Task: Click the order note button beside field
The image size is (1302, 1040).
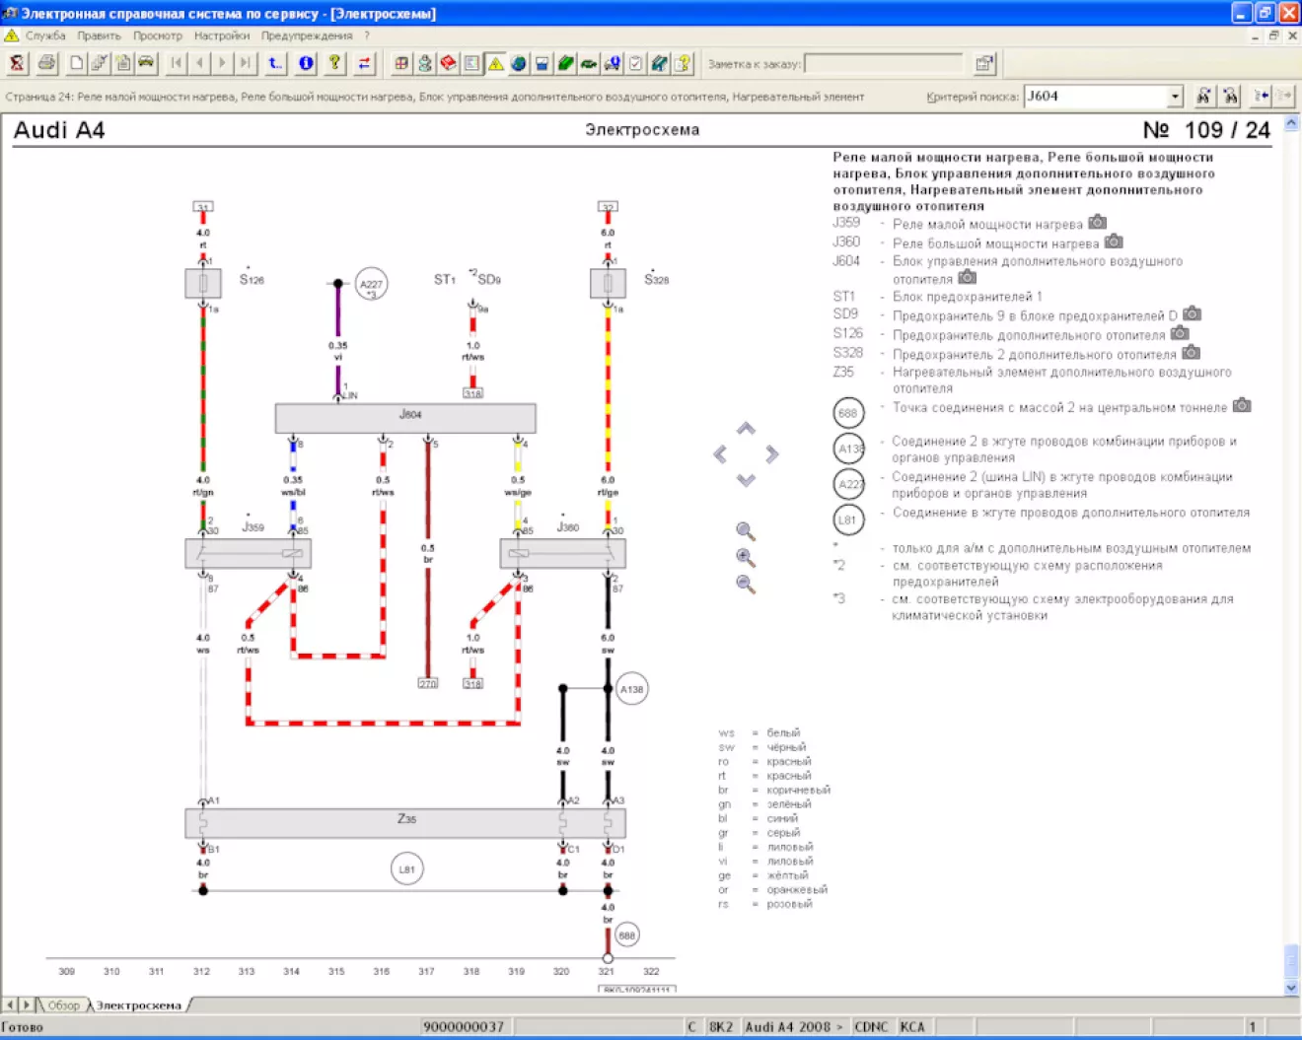Action: tap(983, 64)
